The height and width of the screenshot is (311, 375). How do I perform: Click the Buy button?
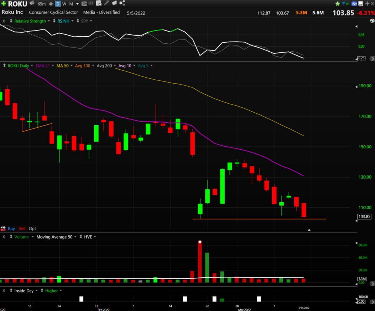(11, 228)
